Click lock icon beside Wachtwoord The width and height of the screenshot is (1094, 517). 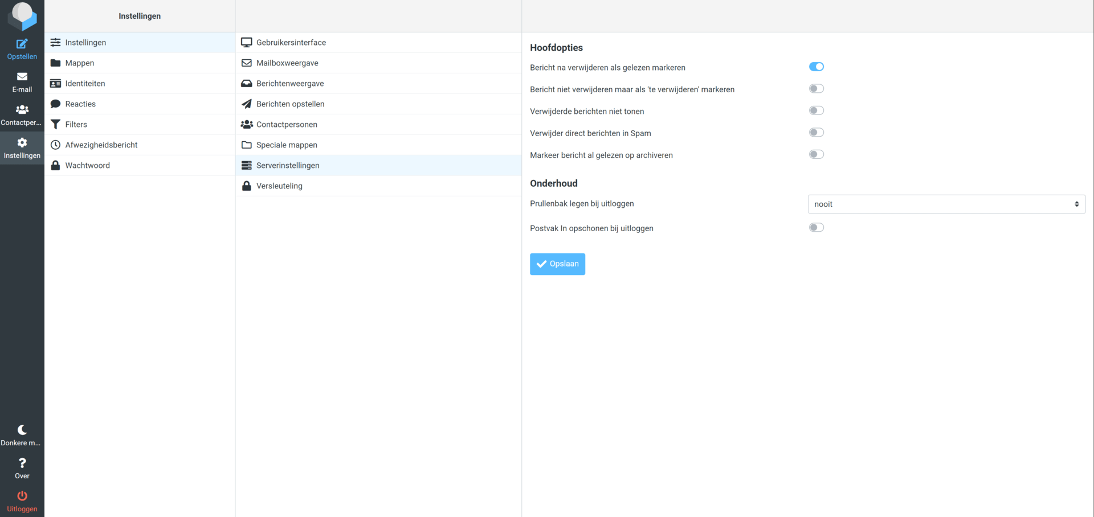[55, 166]
